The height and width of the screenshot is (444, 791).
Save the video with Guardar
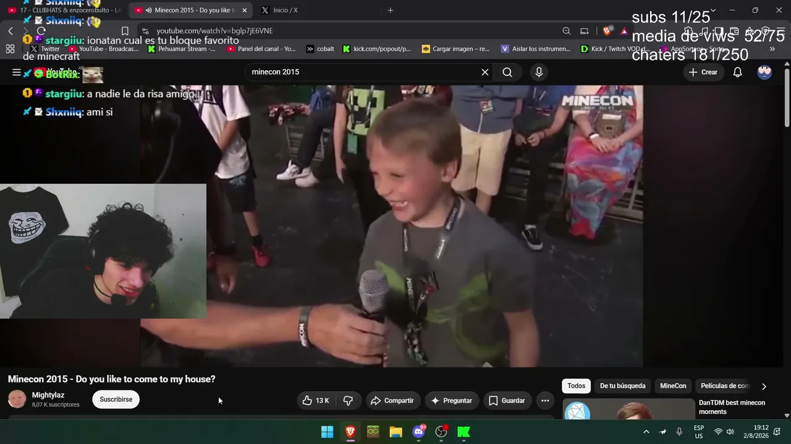[x=507, y=401]
